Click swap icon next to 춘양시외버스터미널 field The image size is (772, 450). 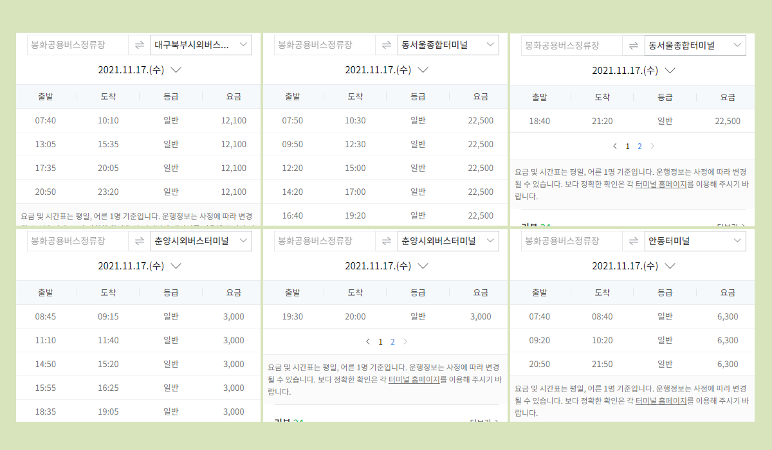pyautogui.click(x=140, y=241)
